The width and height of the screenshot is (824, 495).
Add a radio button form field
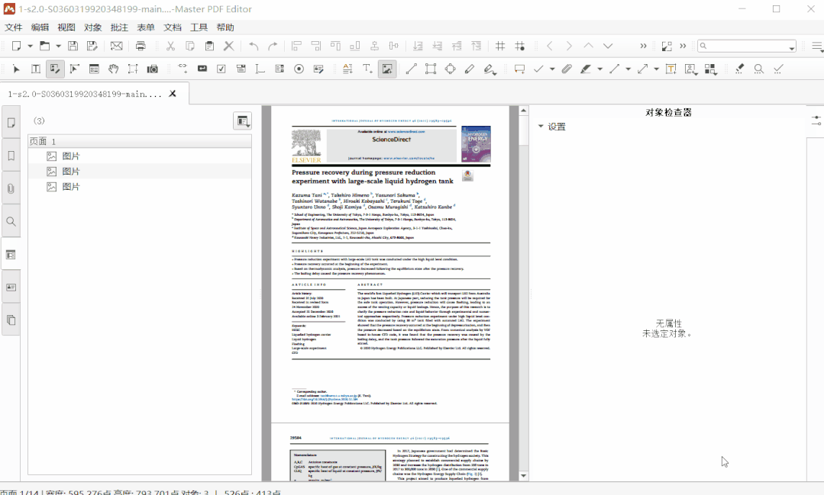(299, 69)
